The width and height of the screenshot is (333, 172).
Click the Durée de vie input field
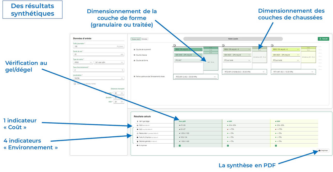pyautogui.click(x=99, y=54)
